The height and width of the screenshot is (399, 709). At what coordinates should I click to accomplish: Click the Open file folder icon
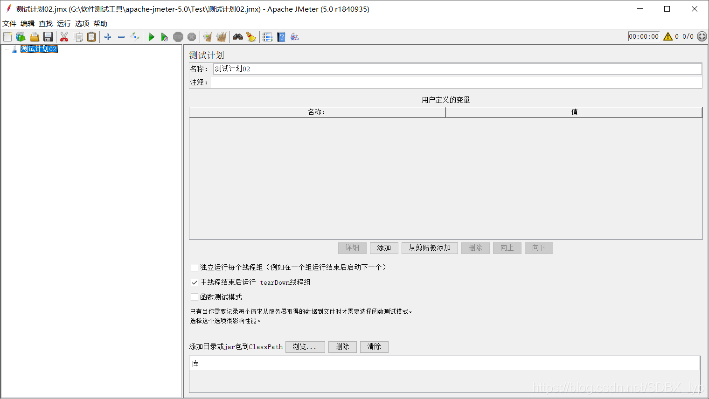click(35, 37)
